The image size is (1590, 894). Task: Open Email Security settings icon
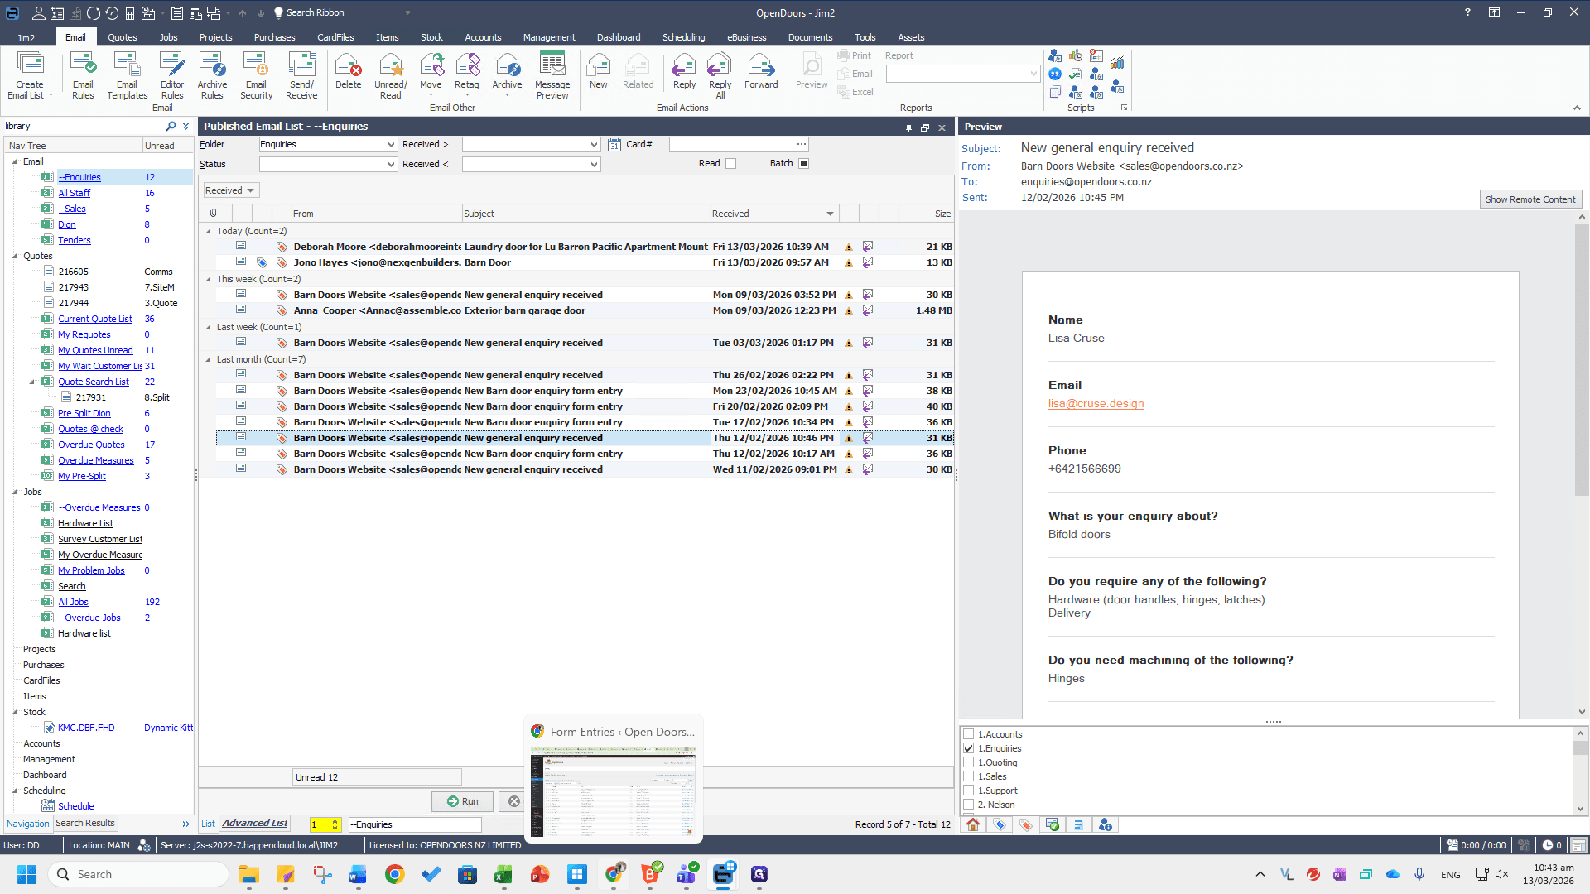(256, 74)
